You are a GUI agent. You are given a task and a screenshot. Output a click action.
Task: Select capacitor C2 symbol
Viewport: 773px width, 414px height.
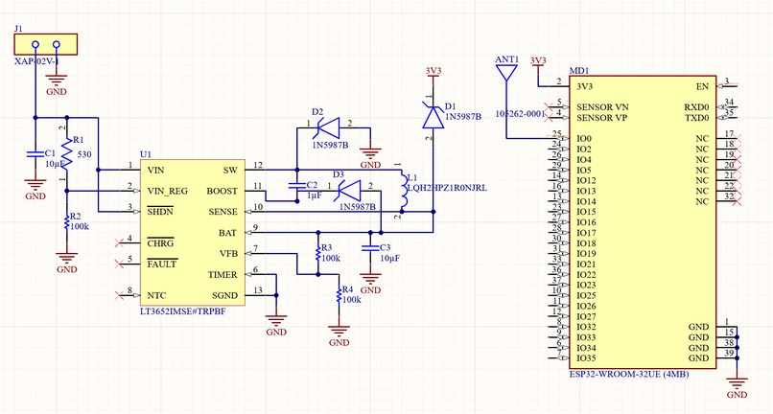(296, 186)
